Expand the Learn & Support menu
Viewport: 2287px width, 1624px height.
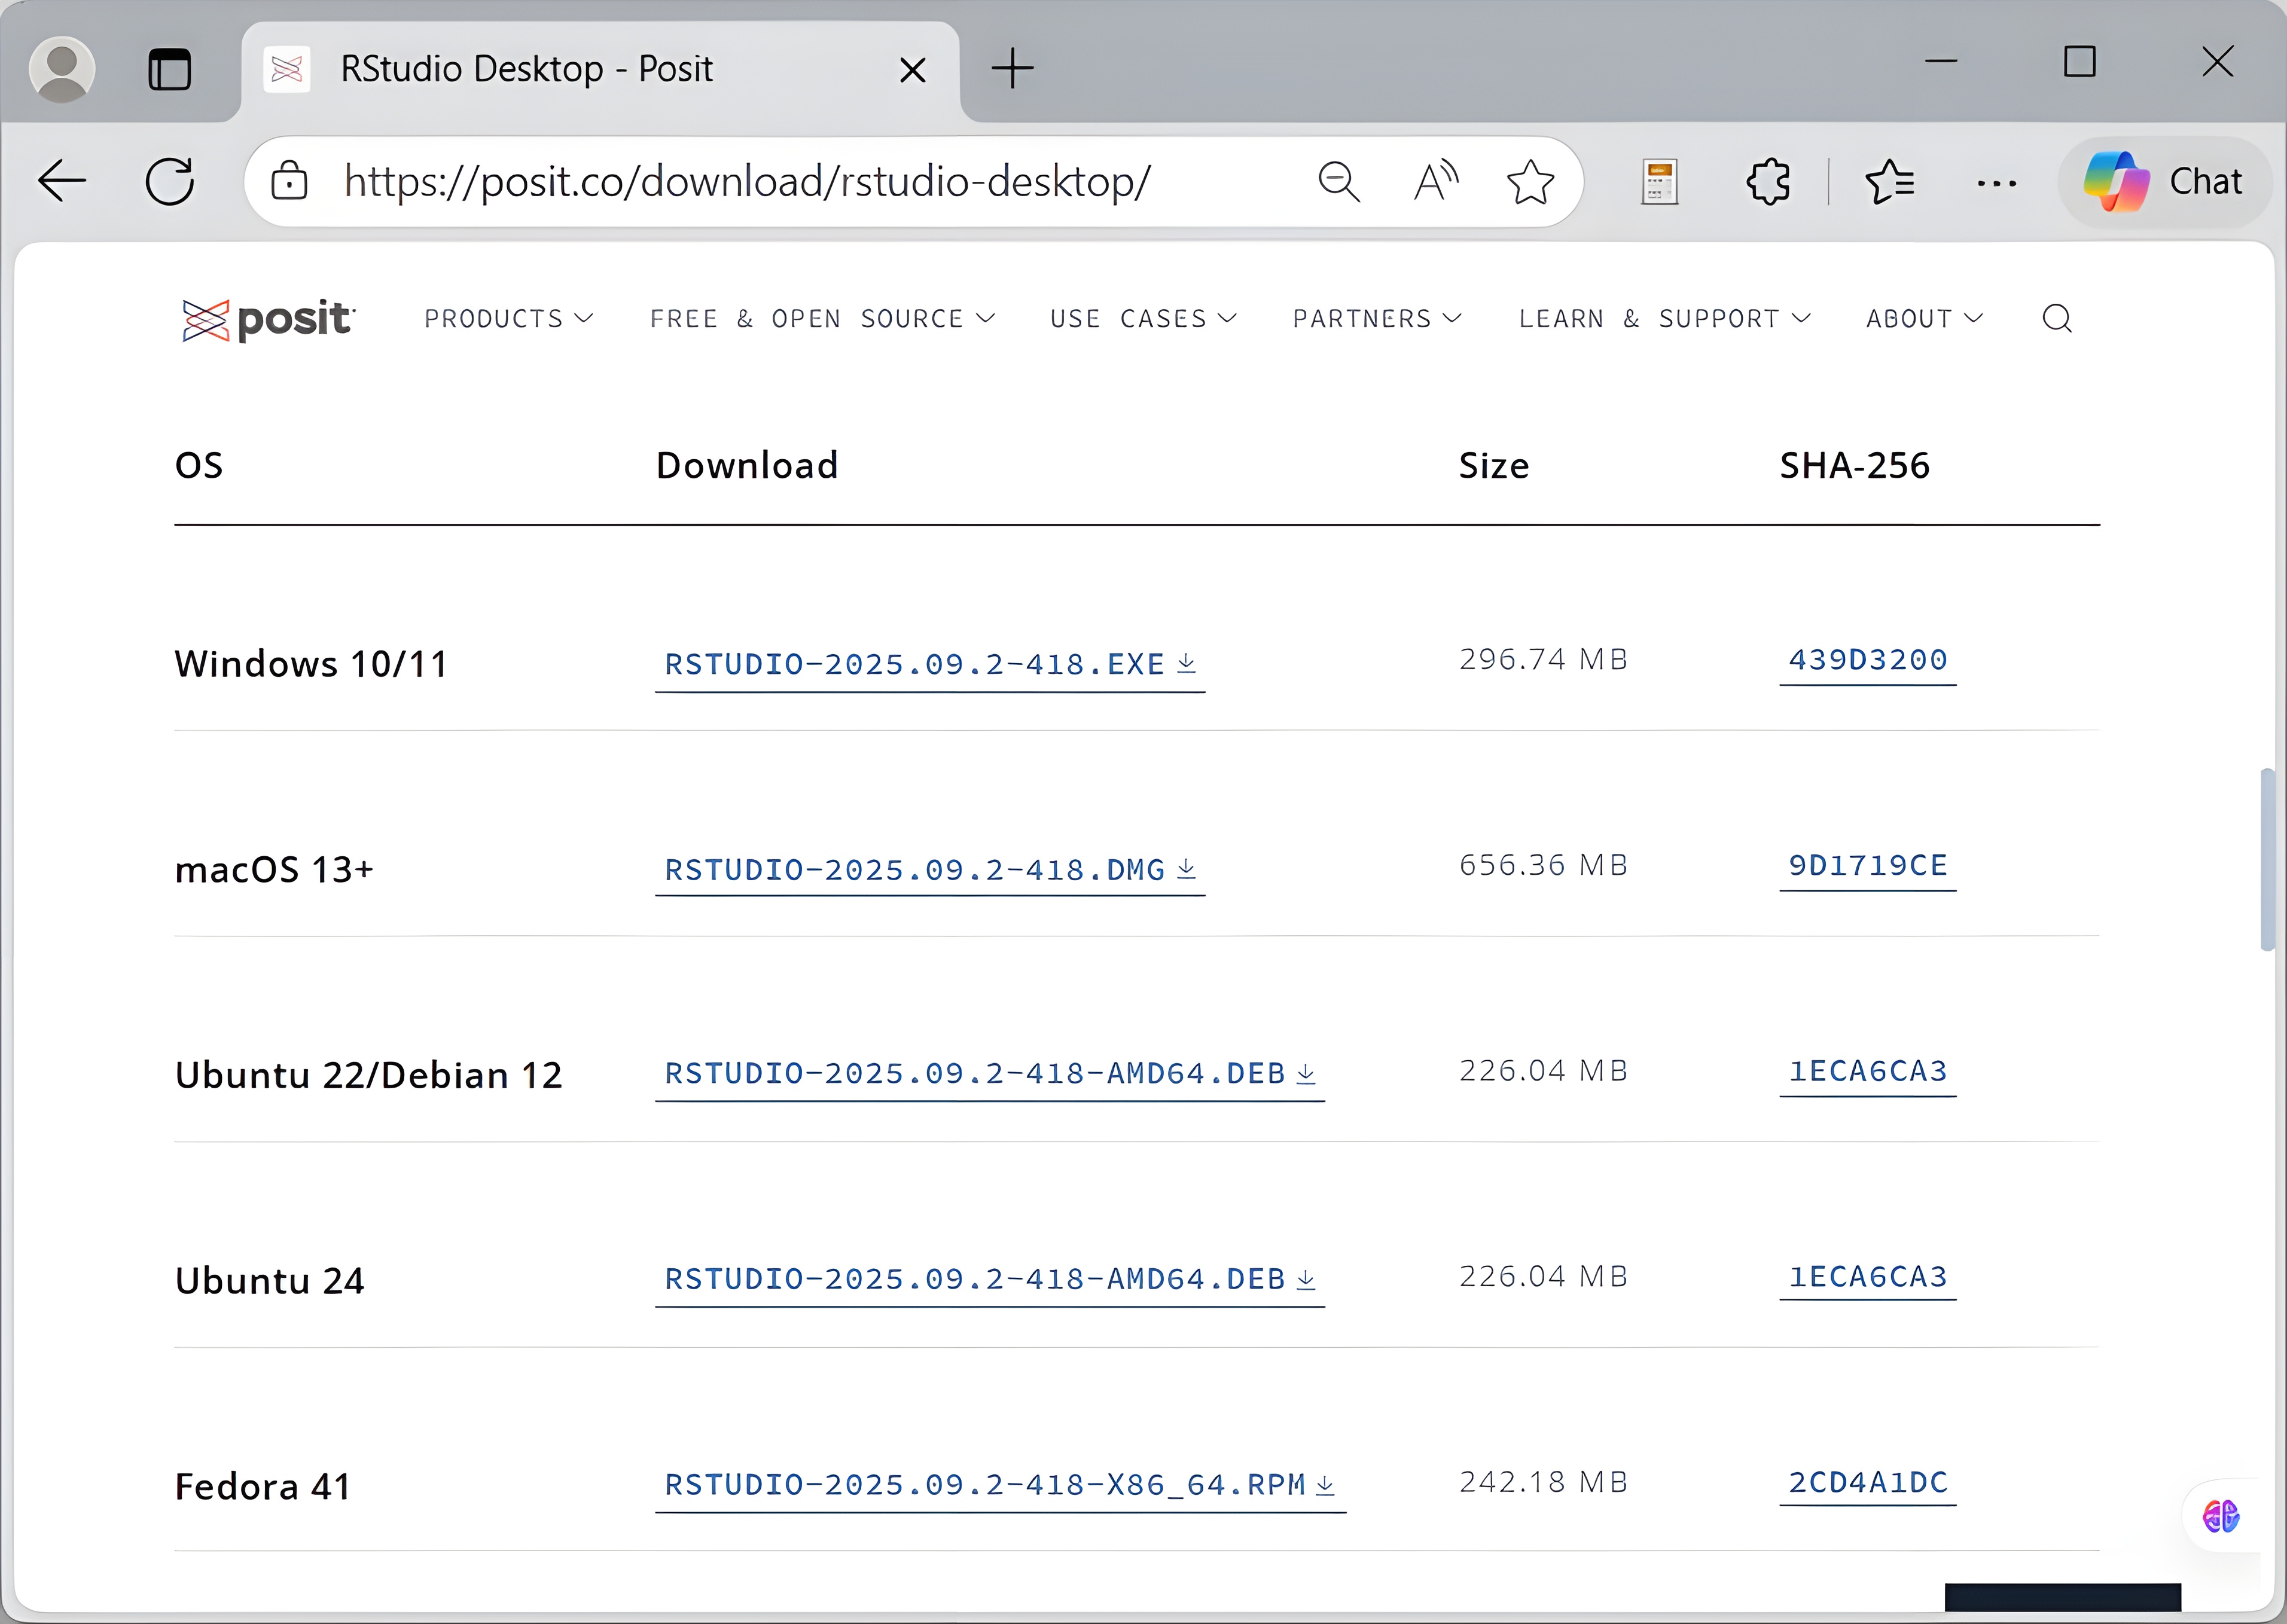pos(1664,319)
